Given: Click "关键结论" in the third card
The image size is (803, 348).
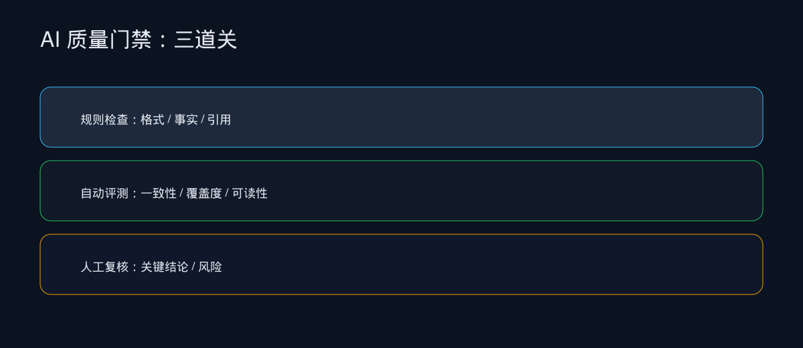Looking at the screenshot, I should [165, 267].
